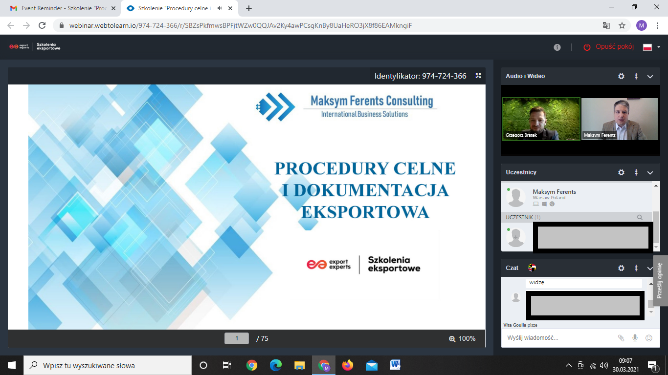Show hidden system tray icons

[568, 365]
